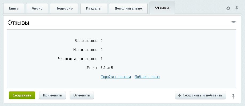Click the pin icon beside the tabs

[x=236, y=8]
